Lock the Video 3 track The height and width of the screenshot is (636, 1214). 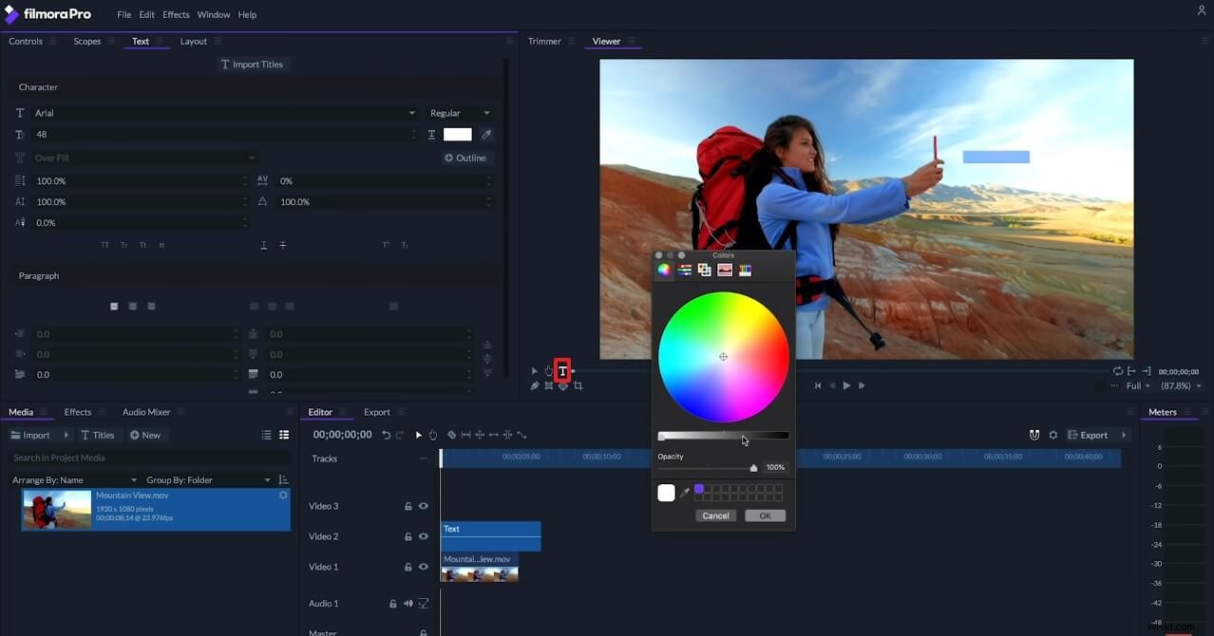(x=408, y=505)
